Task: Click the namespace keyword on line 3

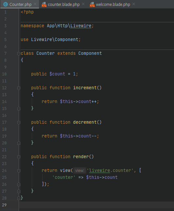Action: (32, 26)
